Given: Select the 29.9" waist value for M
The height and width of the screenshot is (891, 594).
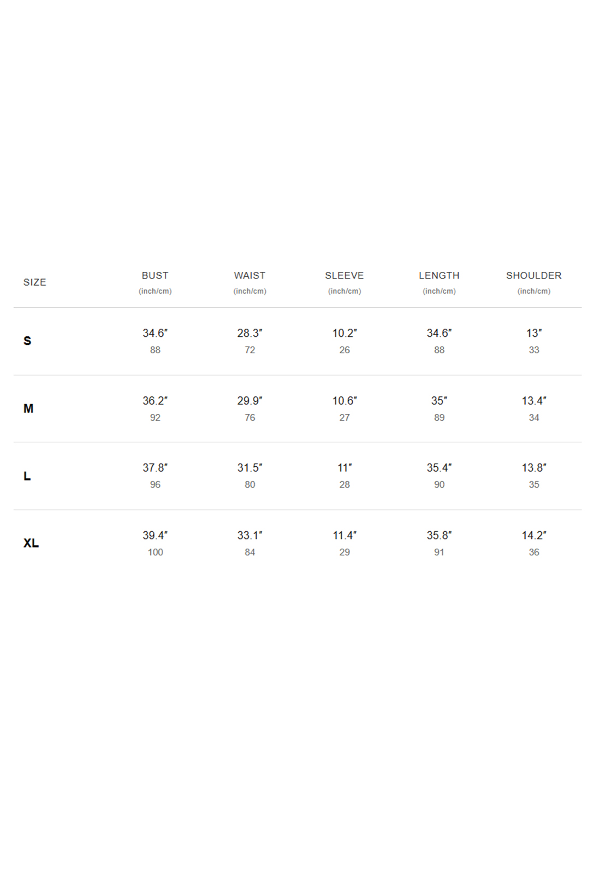Looking at the screenshot, I should point(250,401).
